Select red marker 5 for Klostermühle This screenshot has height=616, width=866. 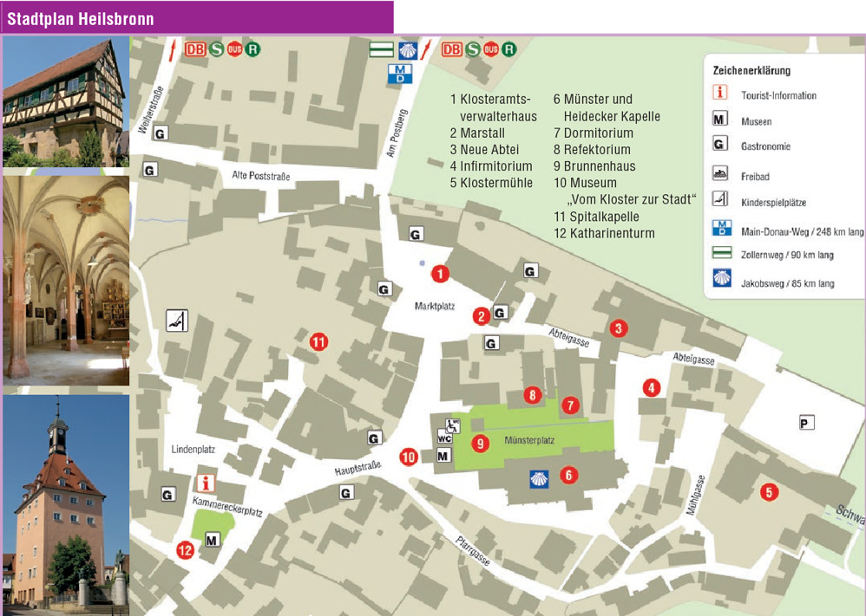768,492
